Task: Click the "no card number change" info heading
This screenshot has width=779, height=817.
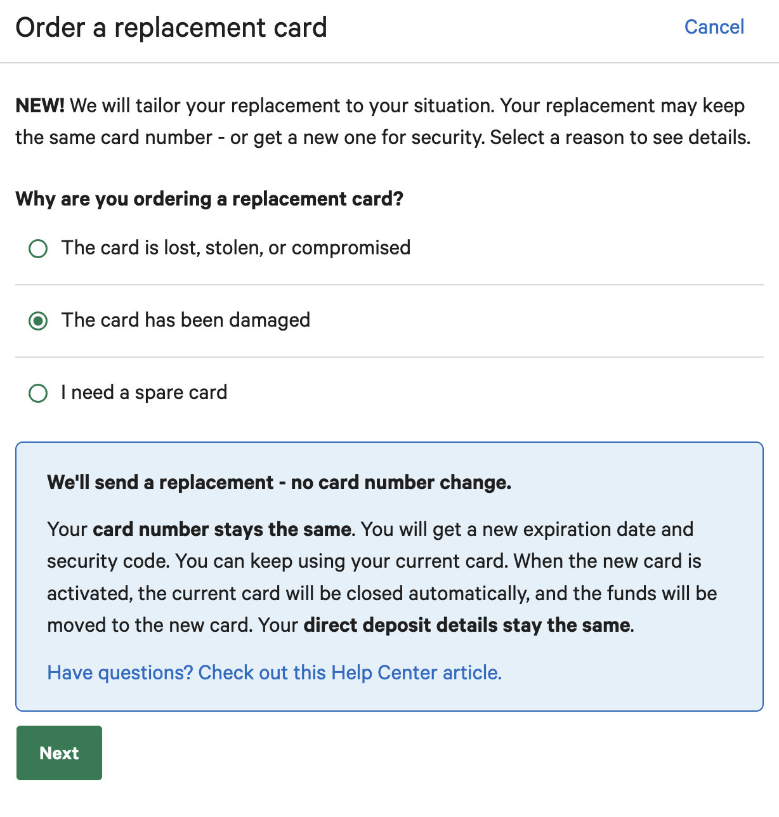Action: [x=279, y=483]
